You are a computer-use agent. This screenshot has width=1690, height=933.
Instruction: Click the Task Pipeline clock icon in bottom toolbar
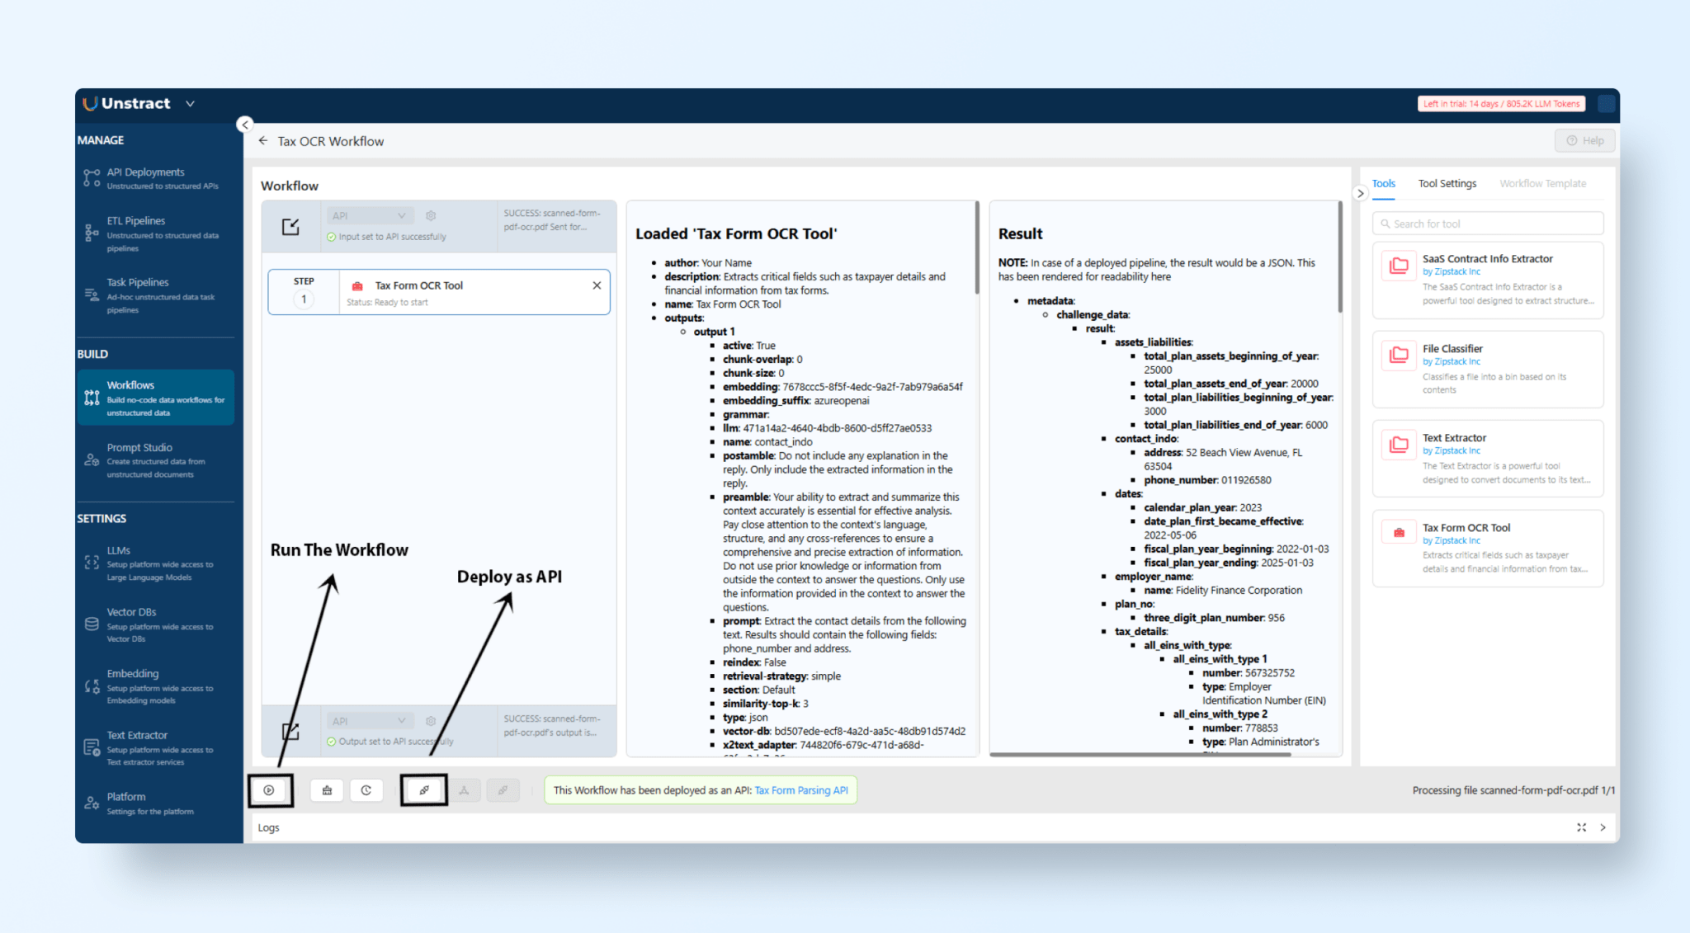(x=366, y=789)
